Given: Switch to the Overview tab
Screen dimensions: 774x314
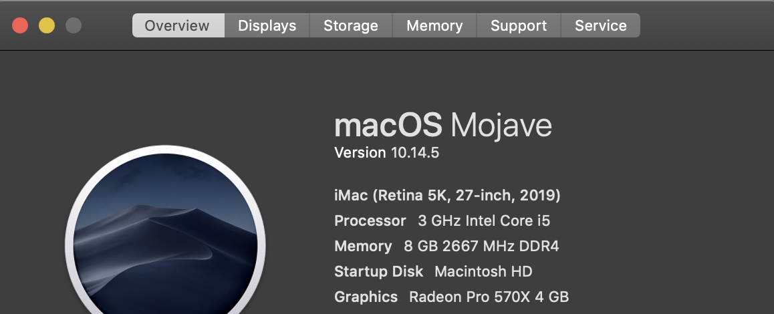Looking at the screenshot, I should [177, 26].
